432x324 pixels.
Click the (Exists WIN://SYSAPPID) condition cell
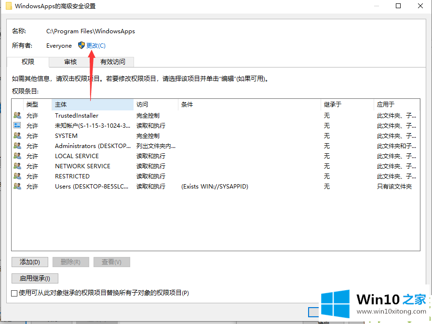coord(215,187)
